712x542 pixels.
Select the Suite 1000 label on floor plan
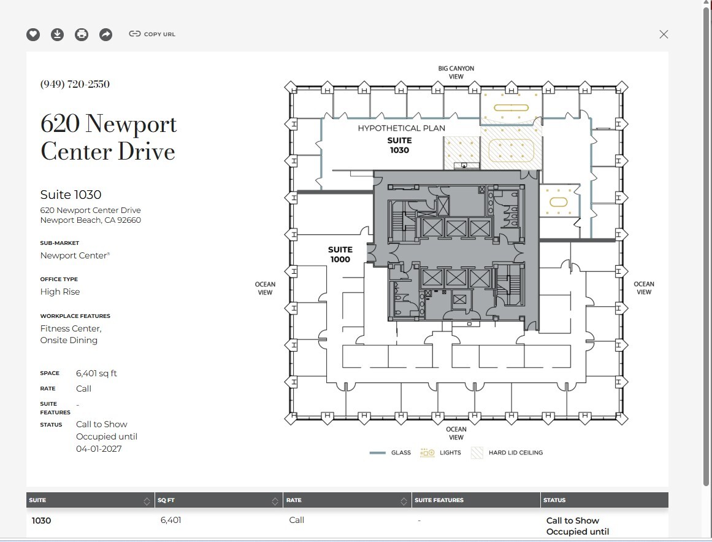click(340, 254)
